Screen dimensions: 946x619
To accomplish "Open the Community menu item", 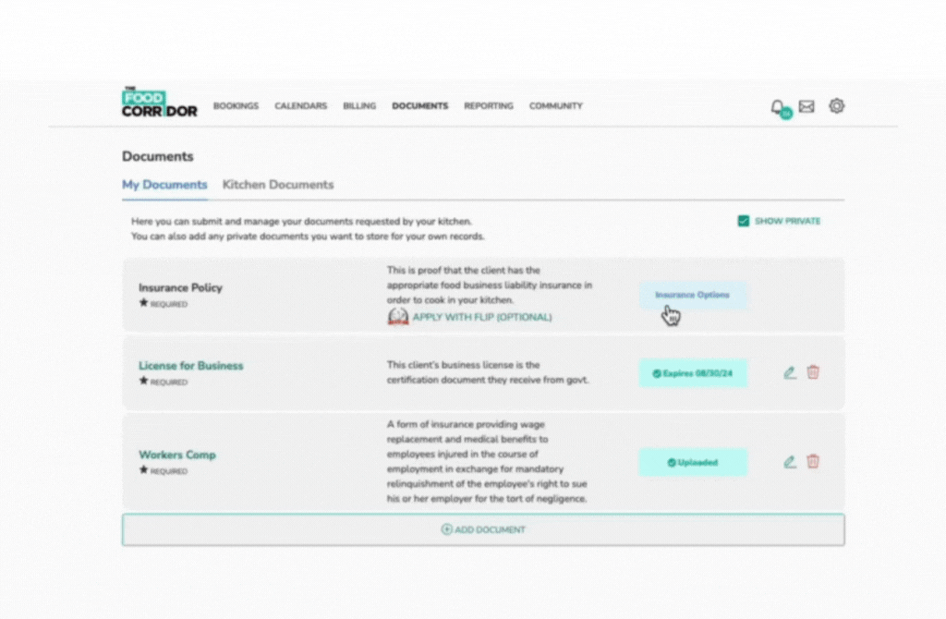I will [556, 106].
